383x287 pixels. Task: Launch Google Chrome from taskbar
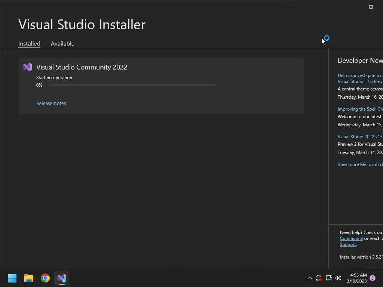45,278
